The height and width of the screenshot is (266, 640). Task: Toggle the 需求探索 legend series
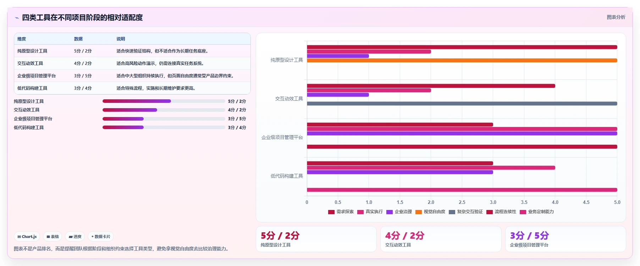[x=341, y=212]
